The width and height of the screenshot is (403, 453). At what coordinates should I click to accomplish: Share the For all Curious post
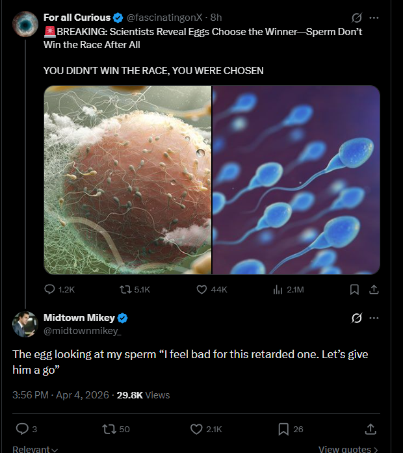coord(373,289)
